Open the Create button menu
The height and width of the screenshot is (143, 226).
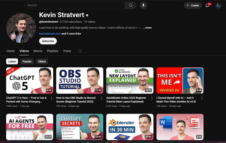pos(192,5)
